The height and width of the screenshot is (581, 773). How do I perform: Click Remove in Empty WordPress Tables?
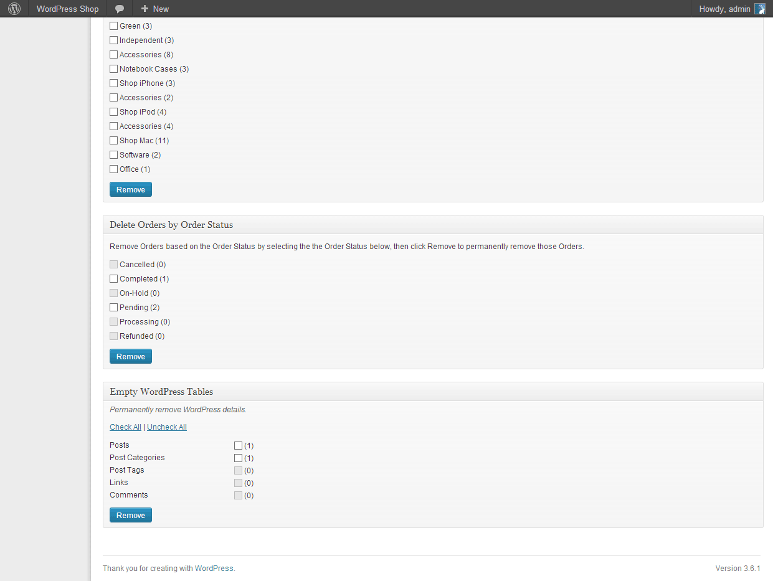pos(131,515)
